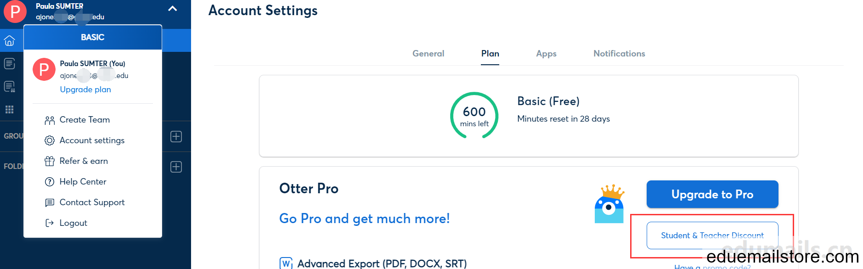
Task: Click the Upgrade to Pro button
Action: point(712,194)
